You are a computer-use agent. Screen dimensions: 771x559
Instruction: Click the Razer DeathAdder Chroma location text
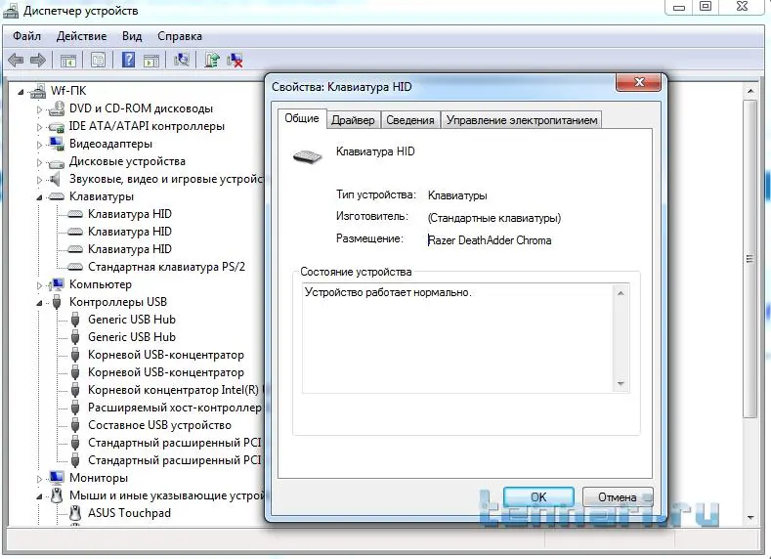[x=490, y=240]
